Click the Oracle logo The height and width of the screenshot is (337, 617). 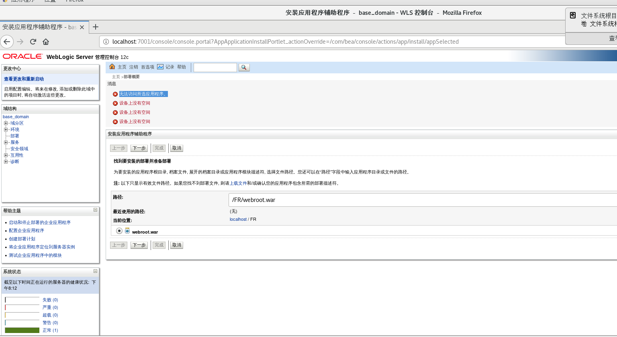tap(22, 57)
